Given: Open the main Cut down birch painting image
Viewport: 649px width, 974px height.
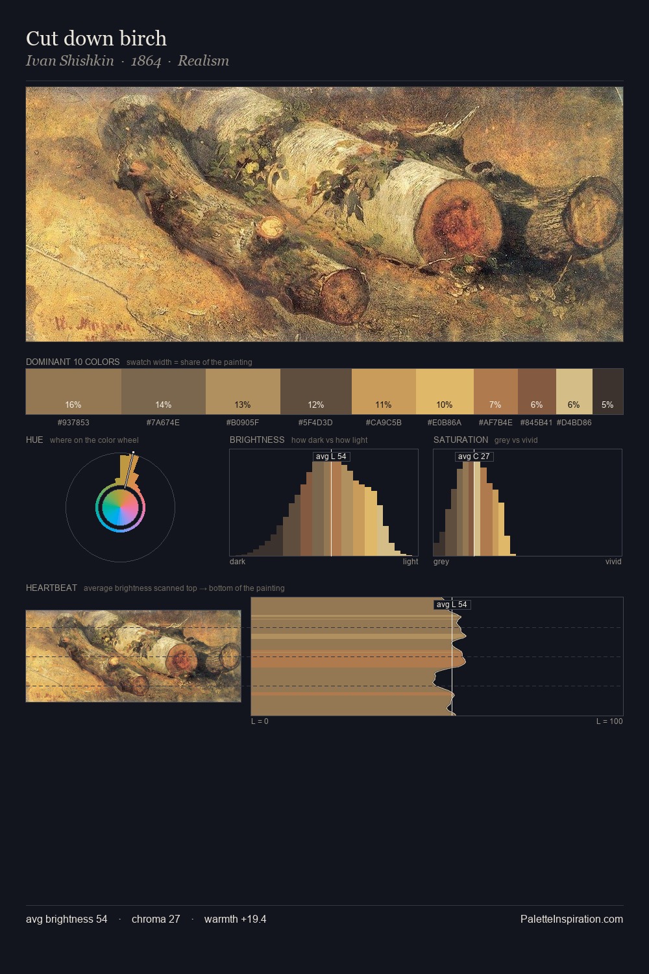Looking at the screenshot, I should pyautogui.click(x=324, y=214).
